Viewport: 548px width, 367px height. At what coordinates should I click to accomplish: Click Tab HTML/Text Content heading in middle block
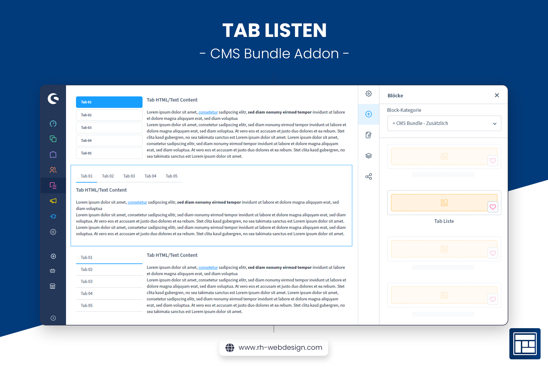(101, 190)
